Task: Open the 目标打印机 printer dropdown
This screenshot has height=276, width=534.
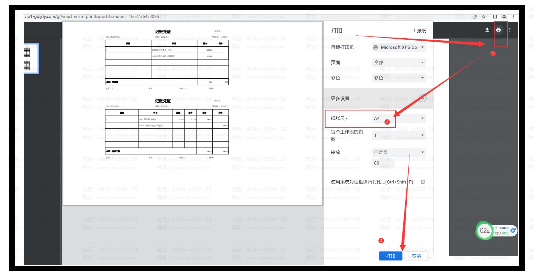Action: [x=399, y=47]
